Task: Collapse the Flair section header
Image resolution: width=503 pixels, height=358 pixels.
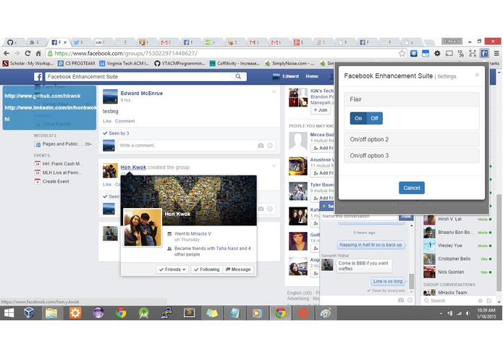Action: coord(412,99)
